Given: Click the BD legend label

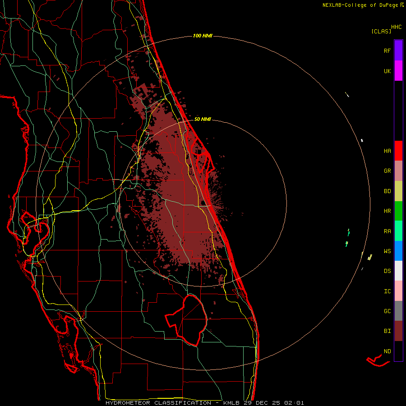Looking at the screenshot, I should [x=387, y=191].
